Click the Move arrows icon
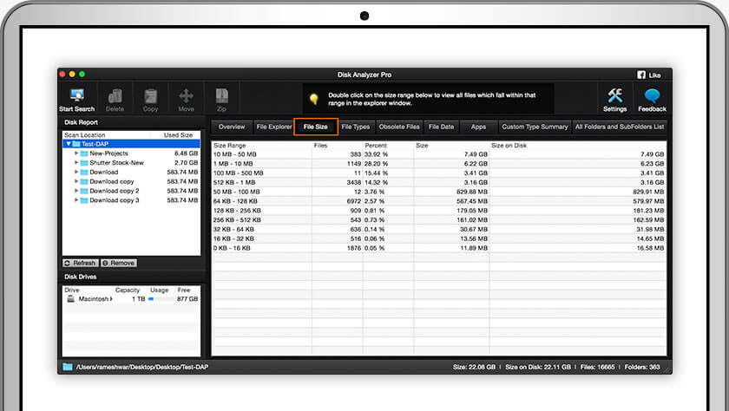729x411 pixels. point(186,96)
